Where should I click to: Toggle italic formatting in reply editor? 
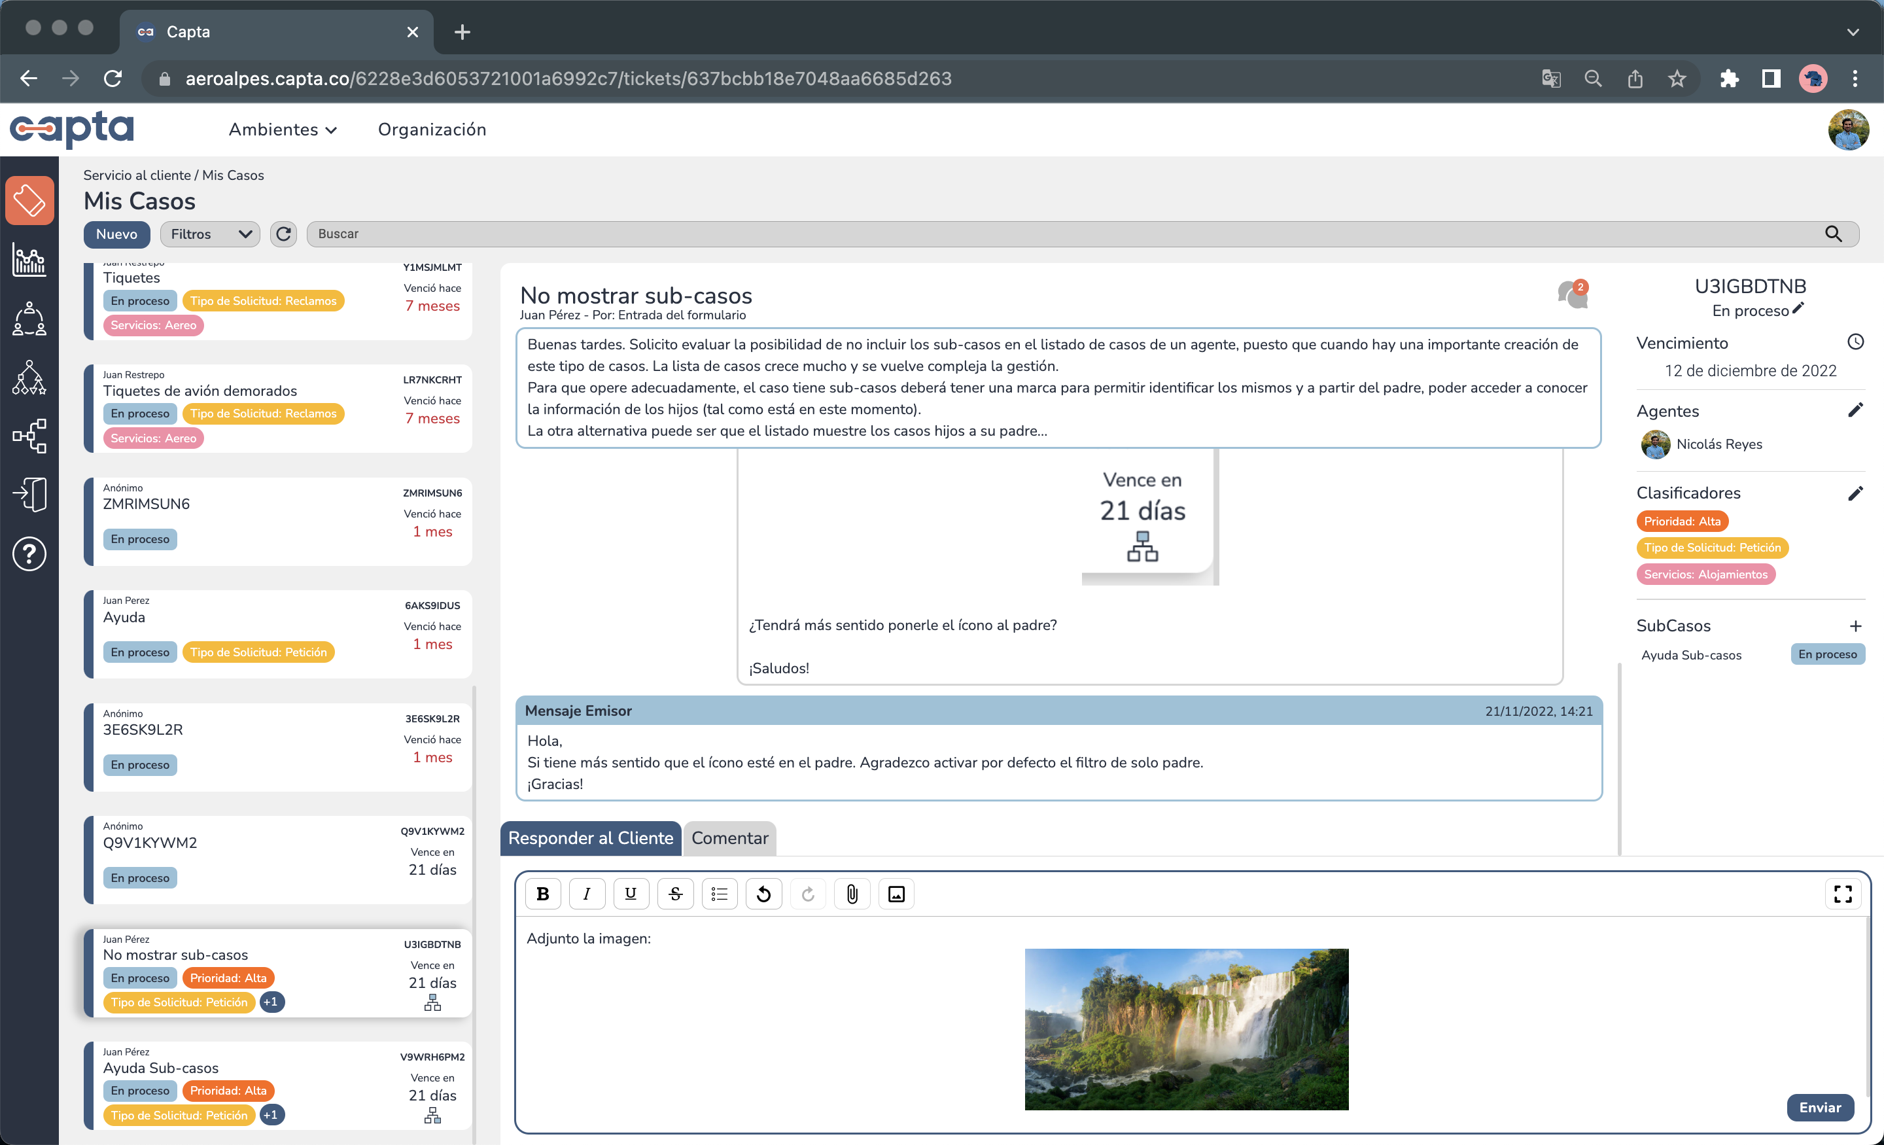click(x=586, y=893)
